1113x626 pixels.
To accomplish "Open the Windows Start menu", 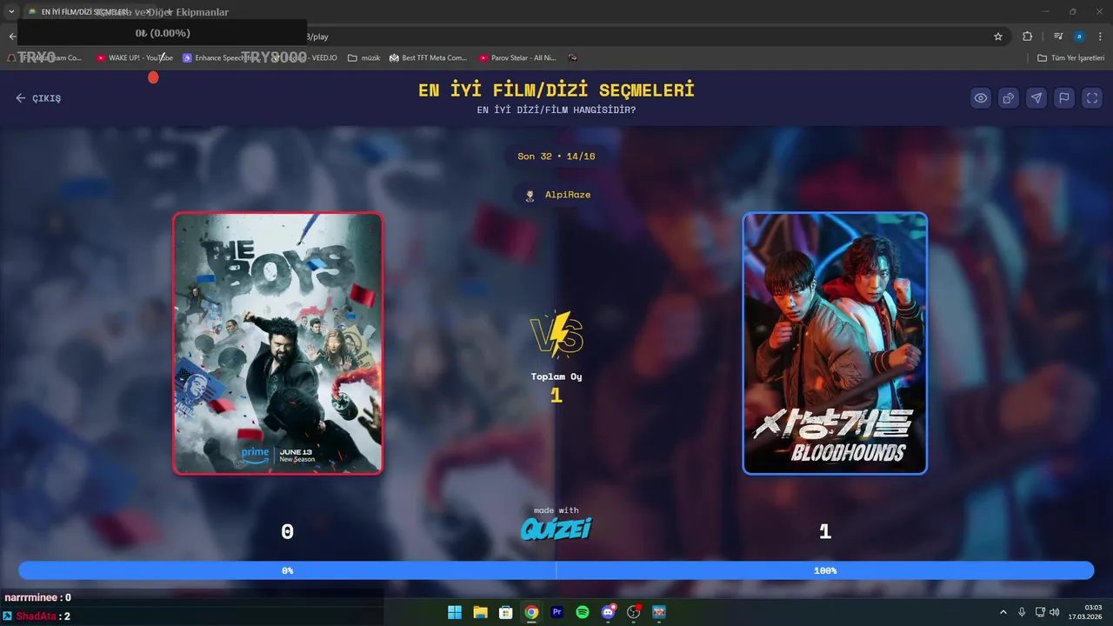I will point(455,612).
